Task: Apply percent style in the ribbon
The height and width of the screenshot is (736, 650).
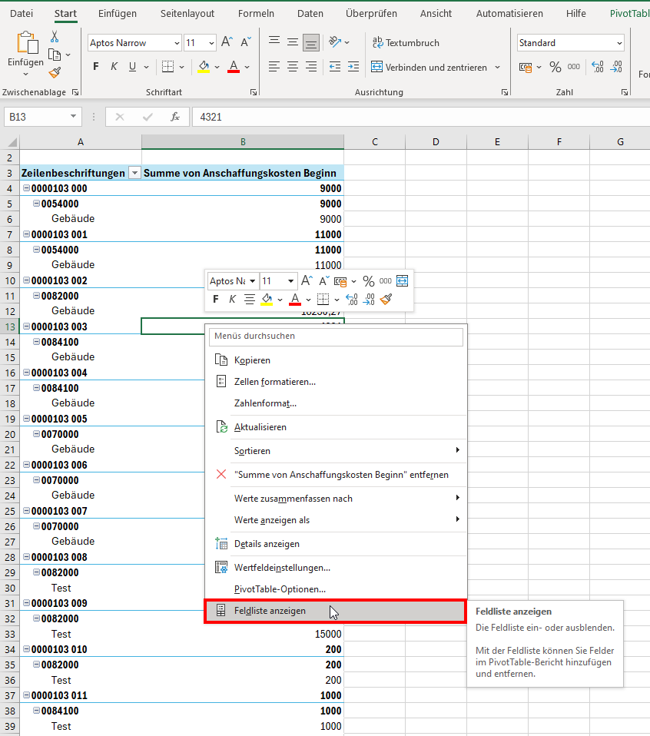Action: pyautogui.click(x=555, y=67)
